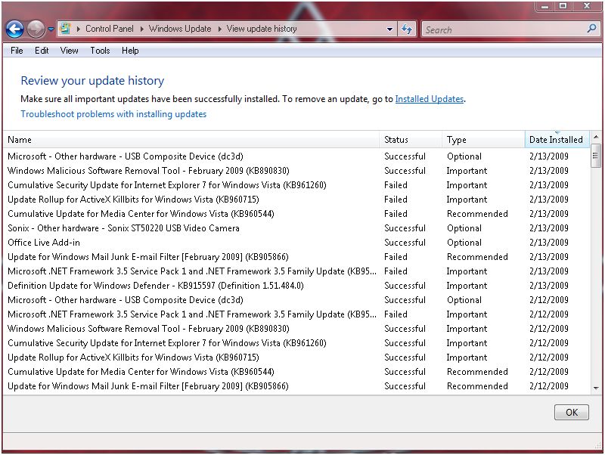Select USB Composite Device row dated 2/12/2009
Viewport: 605px width, 455px height.
pyautogui.click(x=296, y=300)
